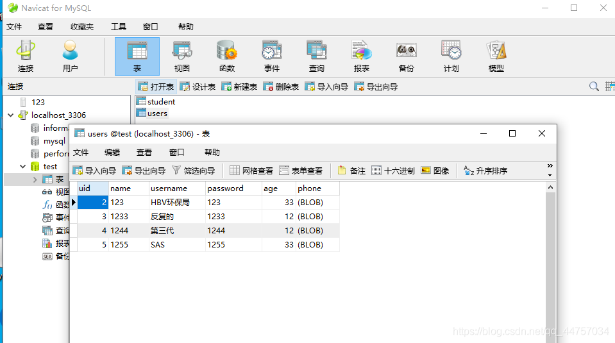Image resolution: width=615 pixels, height=343 pixels.
Task: Click 设计表 (Design Table) button
Action: 198,87
